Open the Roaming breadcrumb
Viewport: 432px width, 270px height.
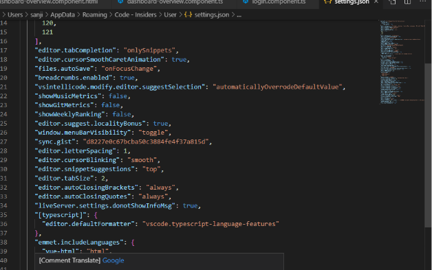coord(94,15)
